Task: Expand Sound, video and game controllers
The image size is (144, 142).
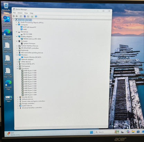Action: click(18, 101)
